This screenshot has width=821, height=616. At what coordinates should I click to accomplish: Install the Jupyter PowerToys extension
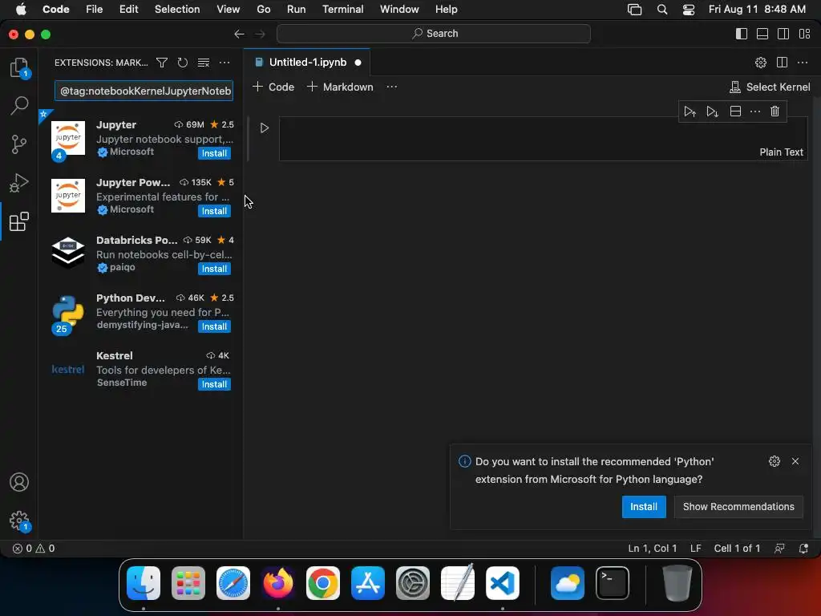[214, 211]
